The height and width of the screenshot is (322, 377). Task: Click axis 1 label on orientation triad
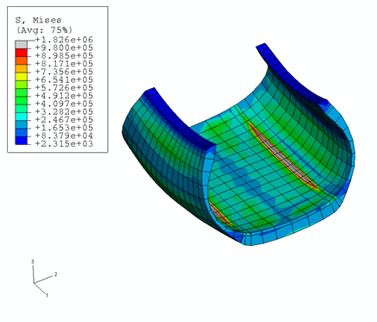tap(47, 295)
